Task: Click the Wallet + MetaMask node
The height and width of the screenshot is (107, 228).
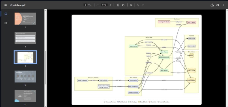Action: [83, 80]
